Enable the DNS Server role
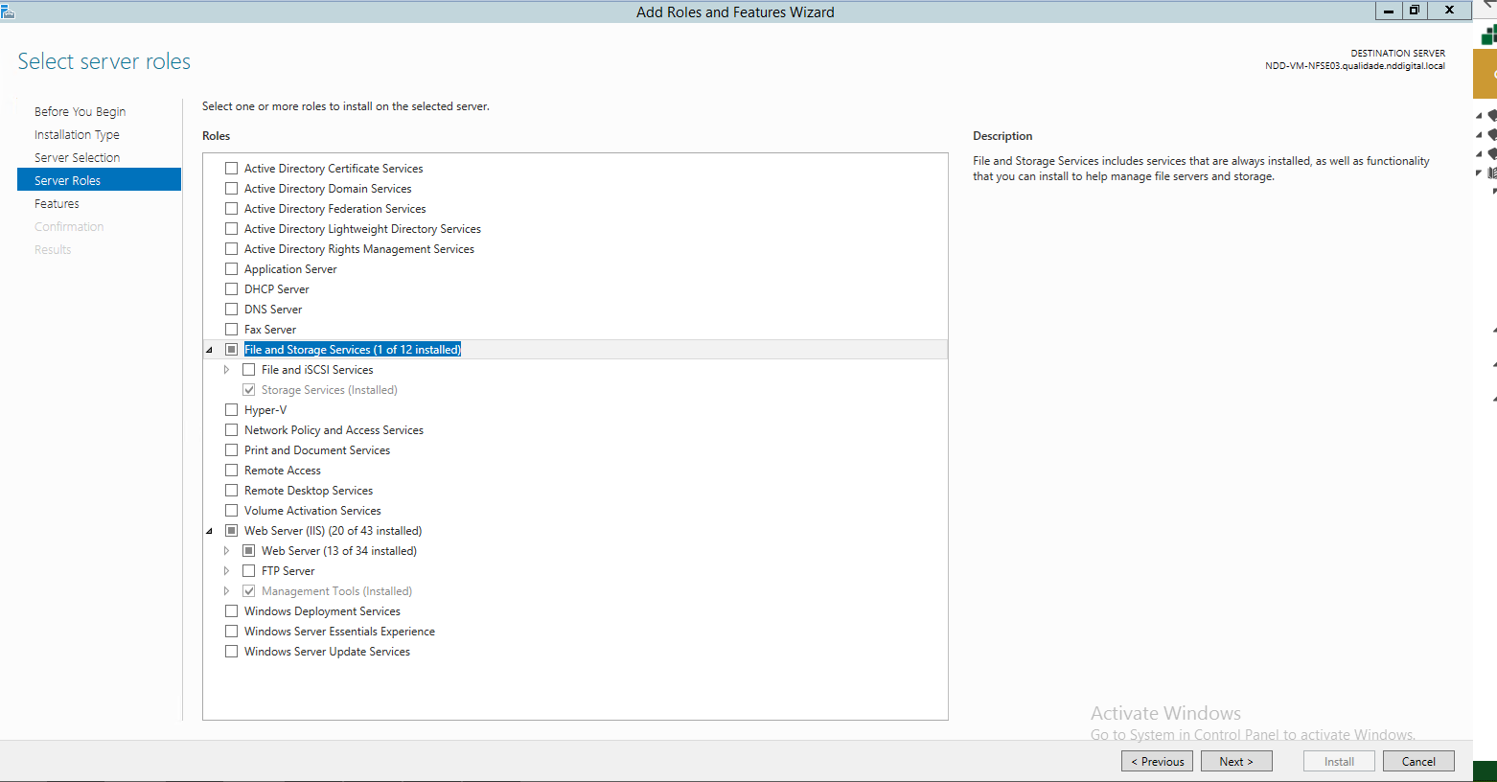 tap(231, 309)
